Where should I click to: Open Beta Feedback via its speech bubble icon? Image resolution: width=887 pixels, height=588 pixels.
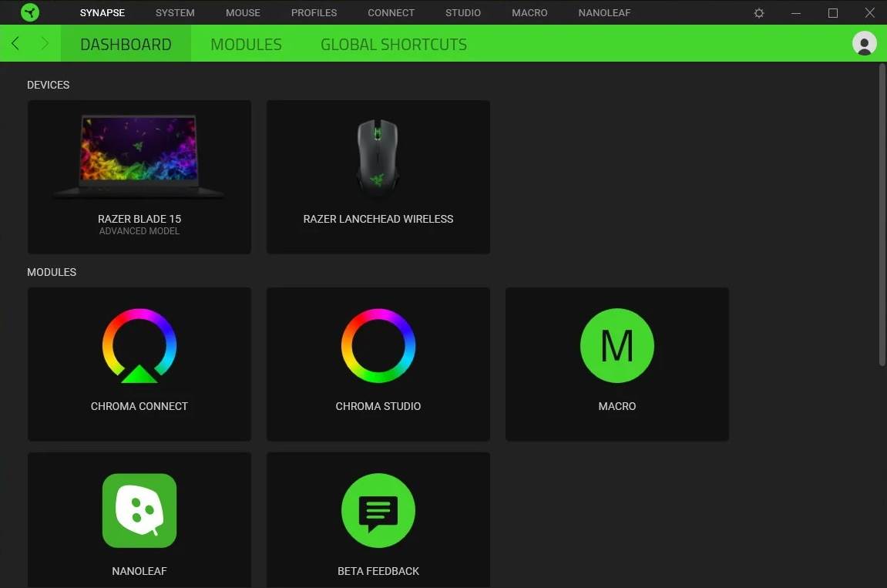tap(378, 510)
